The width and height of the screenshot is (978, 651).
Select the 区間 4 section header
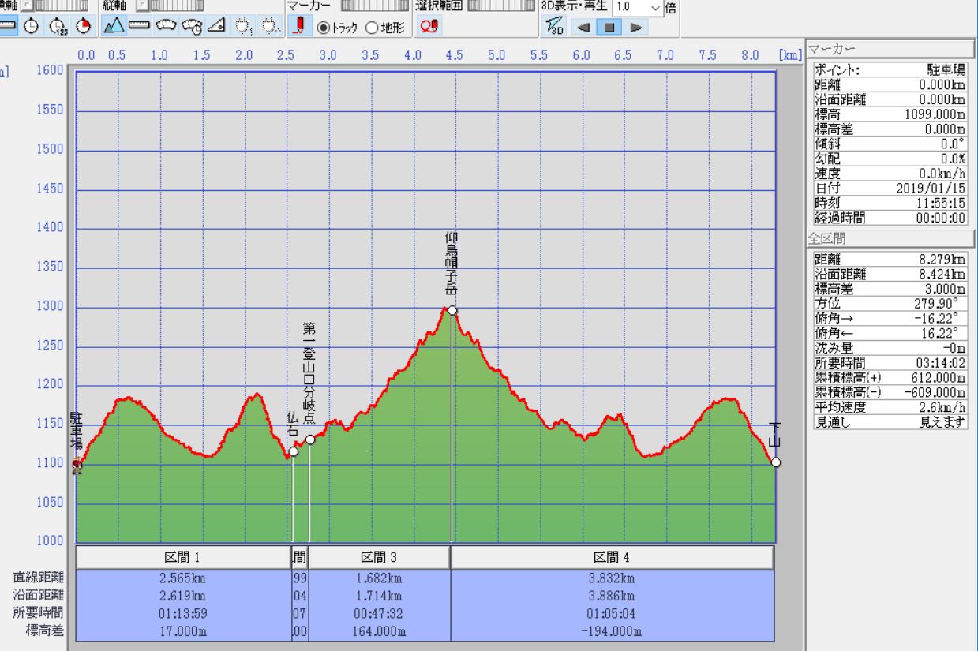coord(613,557)
